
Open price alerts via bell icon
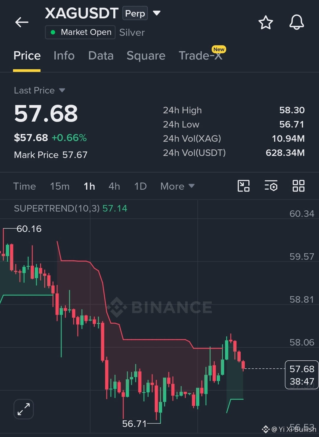pyautogui.click(x=297, y=22)
